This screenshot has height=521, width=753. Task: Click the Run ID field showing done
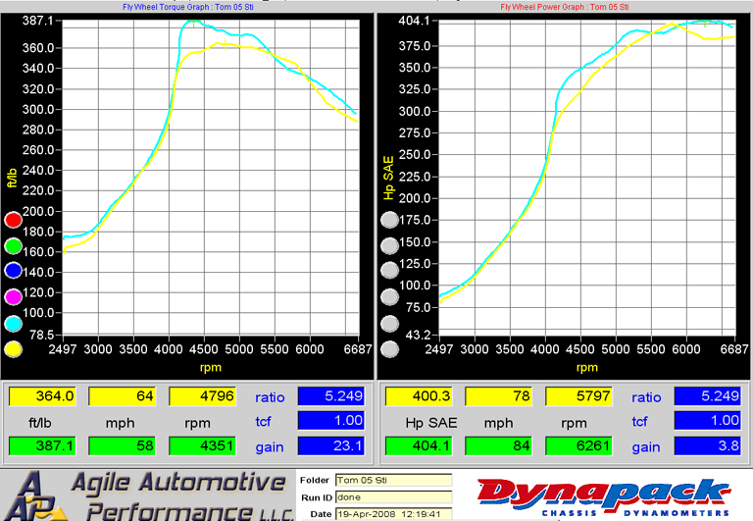pyautogui.click(x=392, y=497)
